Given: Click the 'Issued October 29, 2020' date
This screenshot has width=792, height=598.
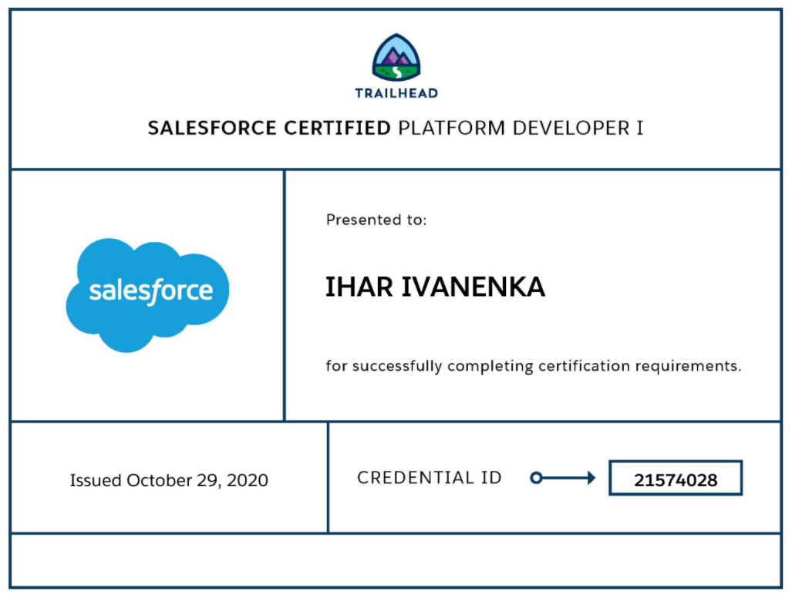Looking at the screenshot, I should pos(169,480).
